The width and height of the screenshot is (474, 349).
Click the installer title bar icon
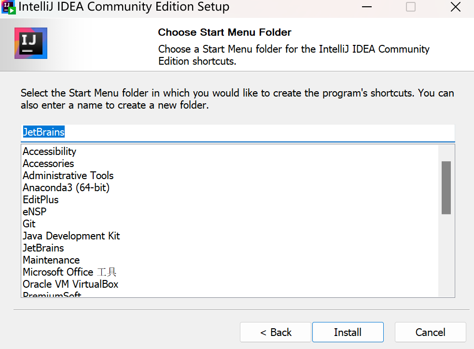pyautogui.click(x=8, y=7)
